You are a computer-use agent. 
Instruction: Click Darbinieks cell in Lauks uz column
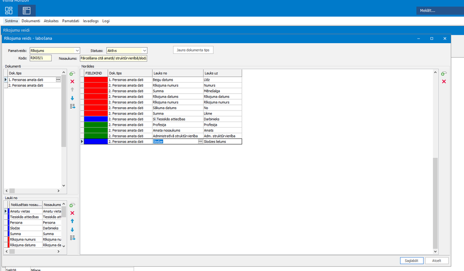(x=223, y=119)
